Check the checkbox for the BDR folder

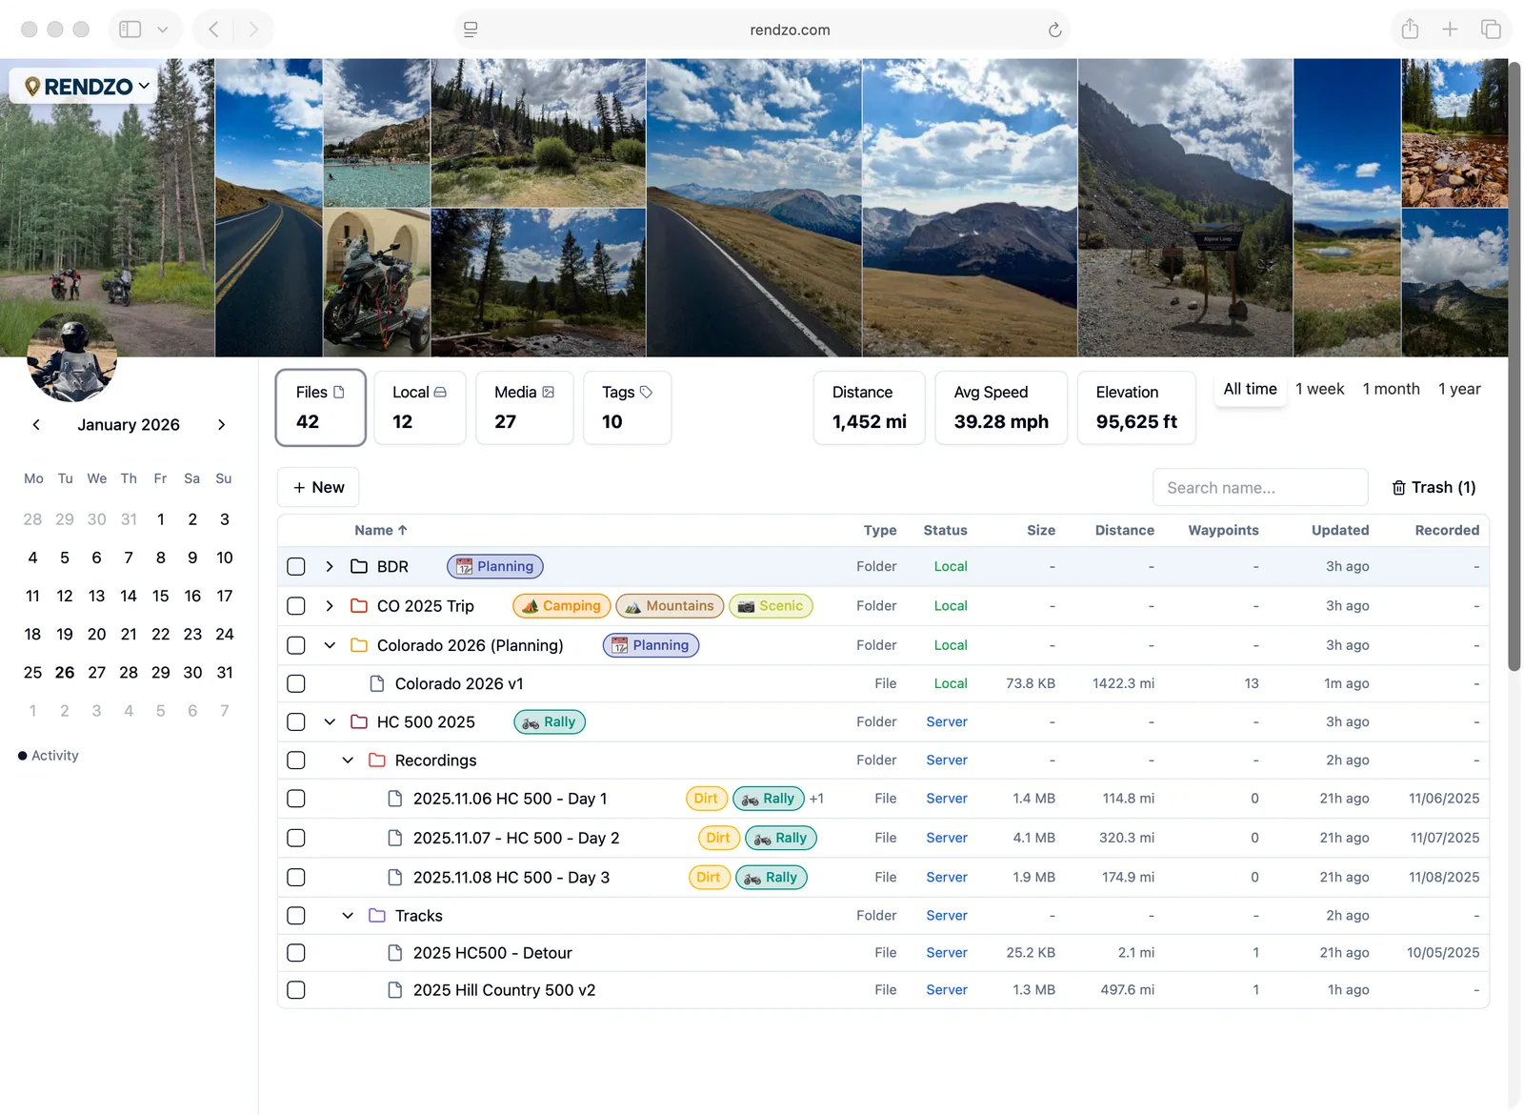point(296,566)
